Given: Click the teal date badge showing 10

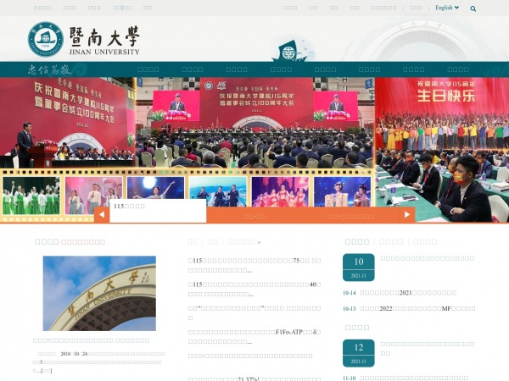Looking at the screenshot, I should tap(358, 267).
